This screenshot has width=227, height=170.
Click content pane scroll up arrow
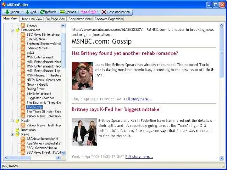pos(221,25)
